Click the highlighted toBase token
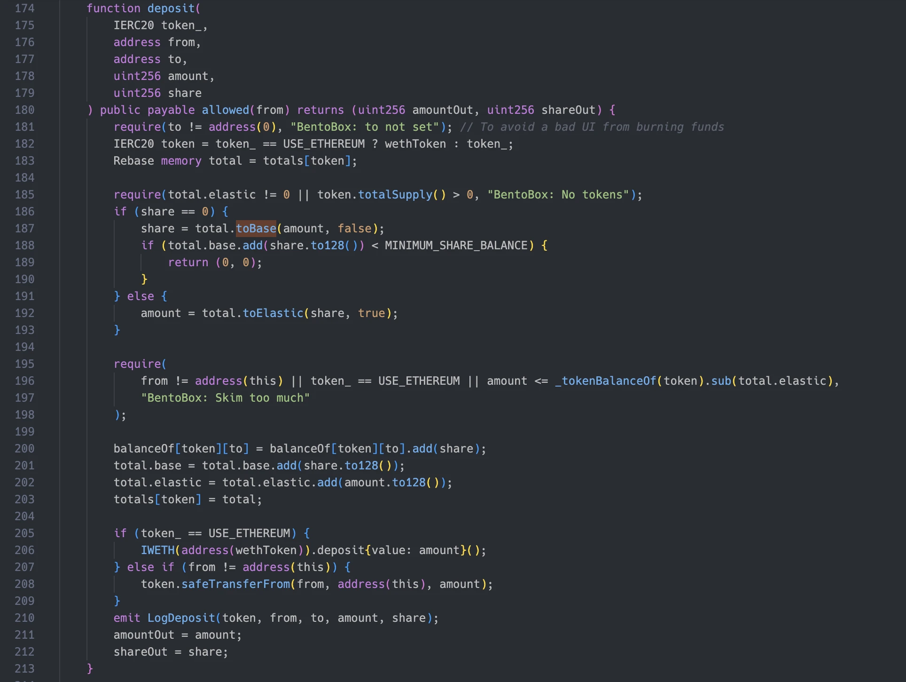This screenshot has height=682, width=906. point(256,229)
